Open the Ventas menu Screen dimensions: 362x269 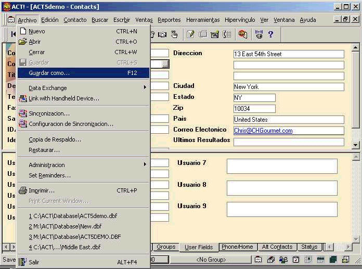pos(144,20)
